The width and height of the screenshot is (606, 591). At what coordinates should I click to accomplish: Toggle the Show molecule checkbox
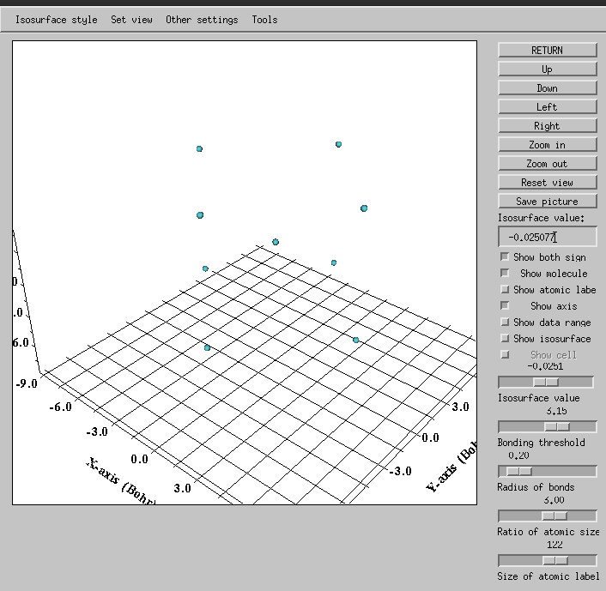pos(505,273)
